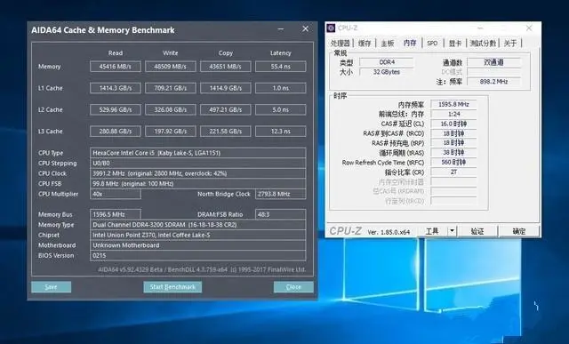Image resolution: width=569 pixels, height=344 pixels.
Task: Click the L2 Cache Write value 326.08 GB/s
Action: (171, 109)
